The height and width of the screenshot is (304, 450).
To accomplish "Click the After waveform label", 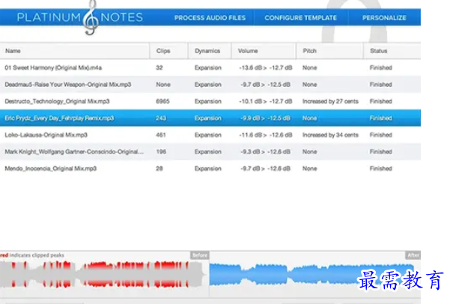I will click(413, 255).
